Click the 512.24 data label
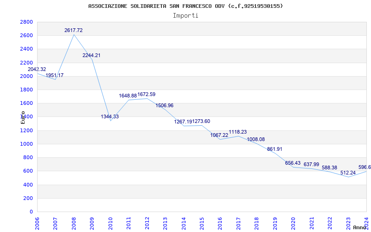The width and height of the screenshot is (371, 232). click(348, 173)
